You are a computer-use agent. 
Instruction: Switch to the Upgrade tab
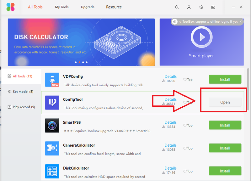88,7
